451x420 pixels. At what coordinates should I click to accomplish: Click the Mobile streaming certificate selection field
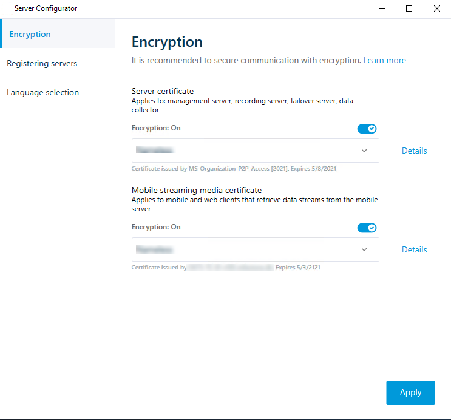click(x=243, y=249)
